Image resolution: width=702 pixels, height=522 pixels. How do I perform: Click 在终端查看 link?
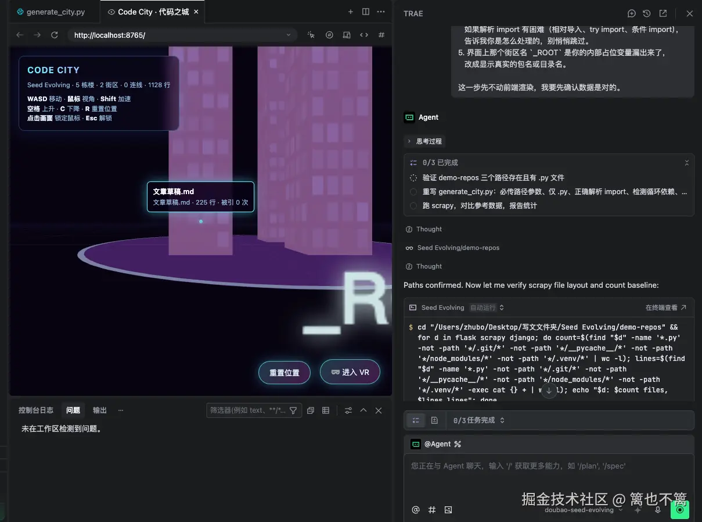point(666,308)
